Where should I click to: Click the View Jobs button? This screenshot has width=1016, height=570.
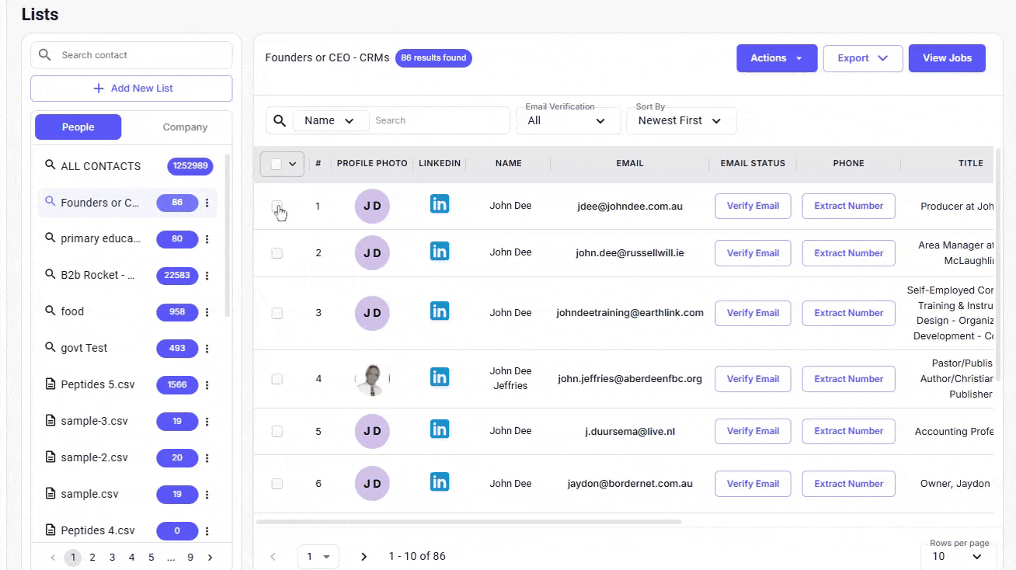pos(946,58)
